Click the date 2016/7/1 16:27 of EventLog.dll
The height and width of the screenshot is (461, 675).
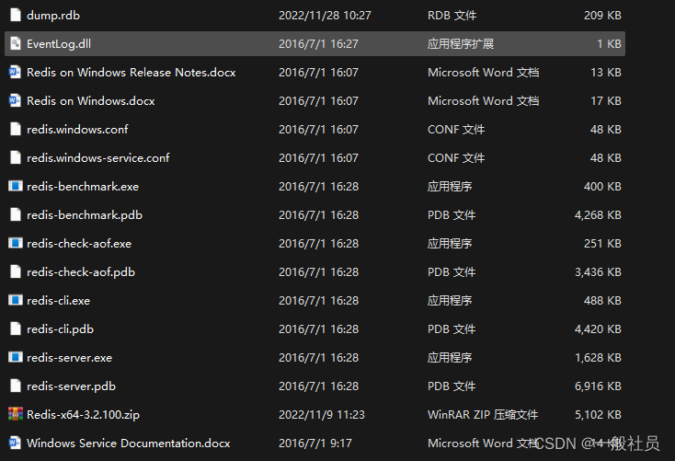tap(318, 44)
